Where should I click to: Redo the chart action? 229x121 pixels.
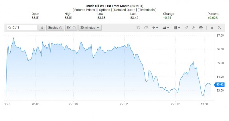pyautogui.click(x=146, y=28)
